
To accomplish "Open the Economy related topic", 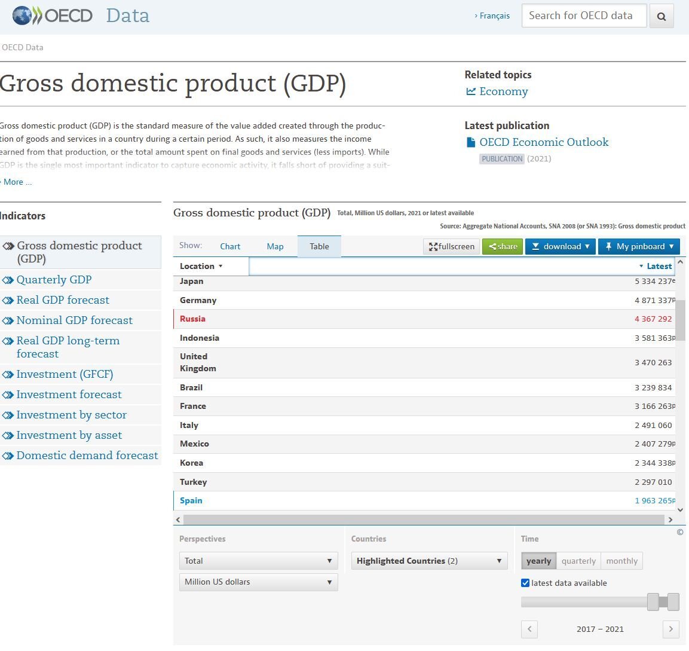I will pyautogui.click(x=504, y=91).
